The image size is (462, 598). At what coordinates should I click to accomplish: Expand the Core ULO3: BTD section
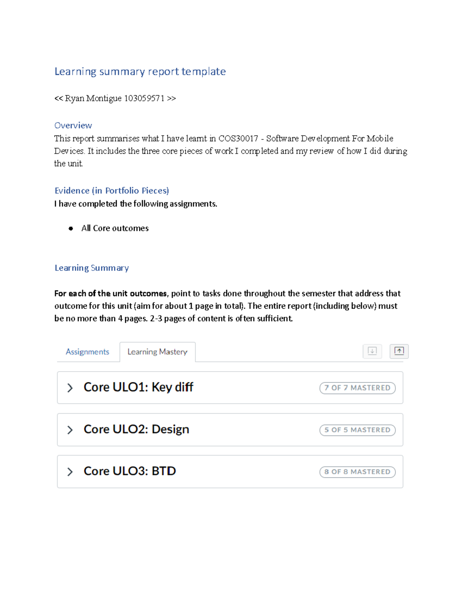pyautogui.click(x=70, y=471)
